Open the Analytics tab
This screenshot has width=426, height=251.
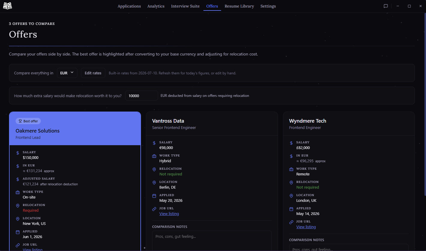(156, 6)
